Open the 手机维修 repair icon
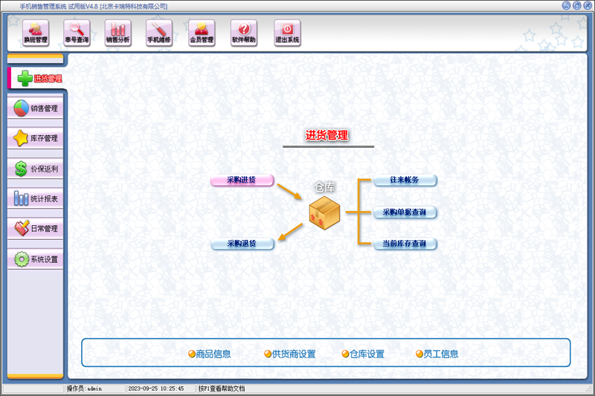 pos(159,33)
